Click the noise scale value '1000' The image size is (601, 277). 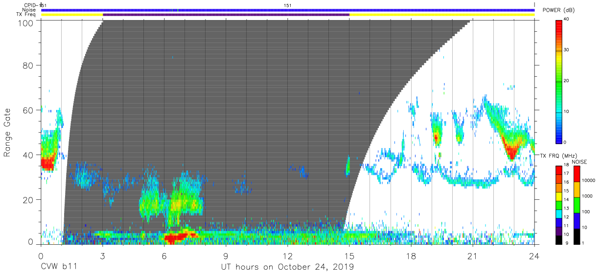587,196
